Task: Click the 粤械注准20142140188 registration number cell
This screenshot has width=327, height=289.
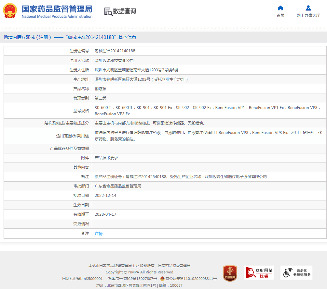Action: click(115, 51)
